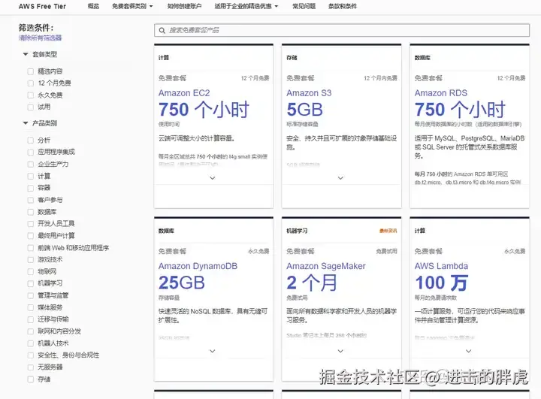The width and height of the screenshot is (541, 399).
Task: Tick the 试用 checkbox
Action: click(31, 107)
